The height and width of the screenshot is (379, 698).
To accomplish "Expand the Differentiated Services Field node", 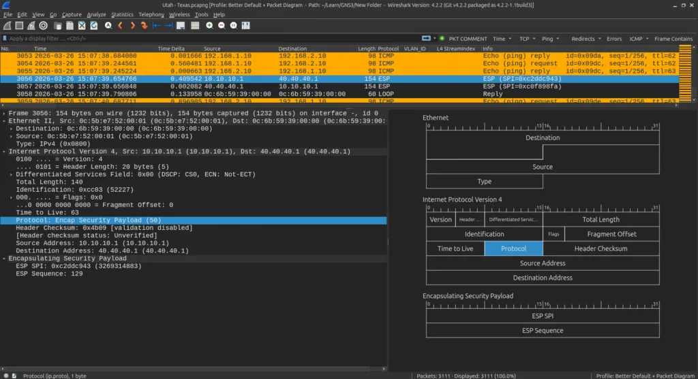I will [x=11, y=175].
